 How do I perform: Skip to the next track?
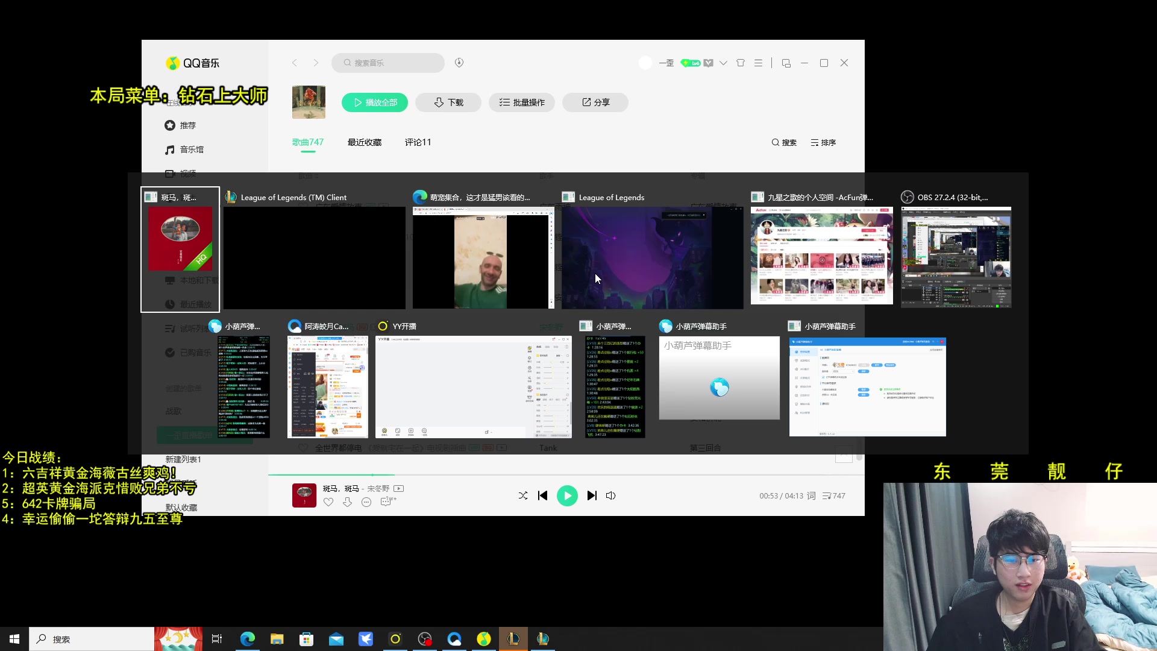click(592, 495)
